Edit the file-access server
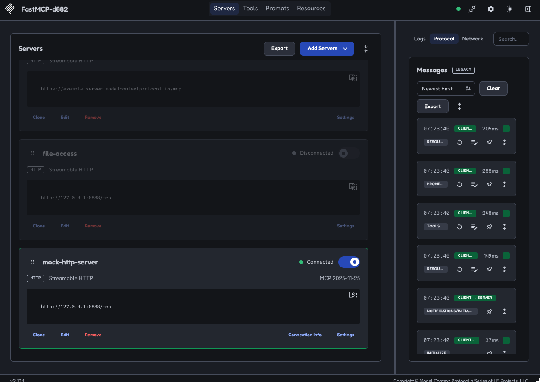540x382 pixels. [x=65, y=226]
